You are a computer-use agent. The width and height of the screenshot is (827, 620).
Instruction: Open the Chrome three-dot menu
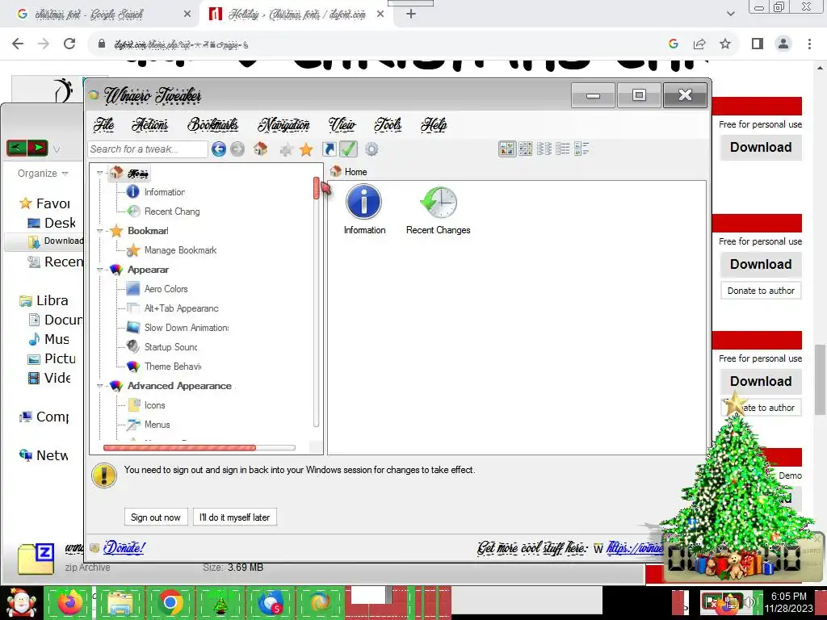tap(809, 44)
